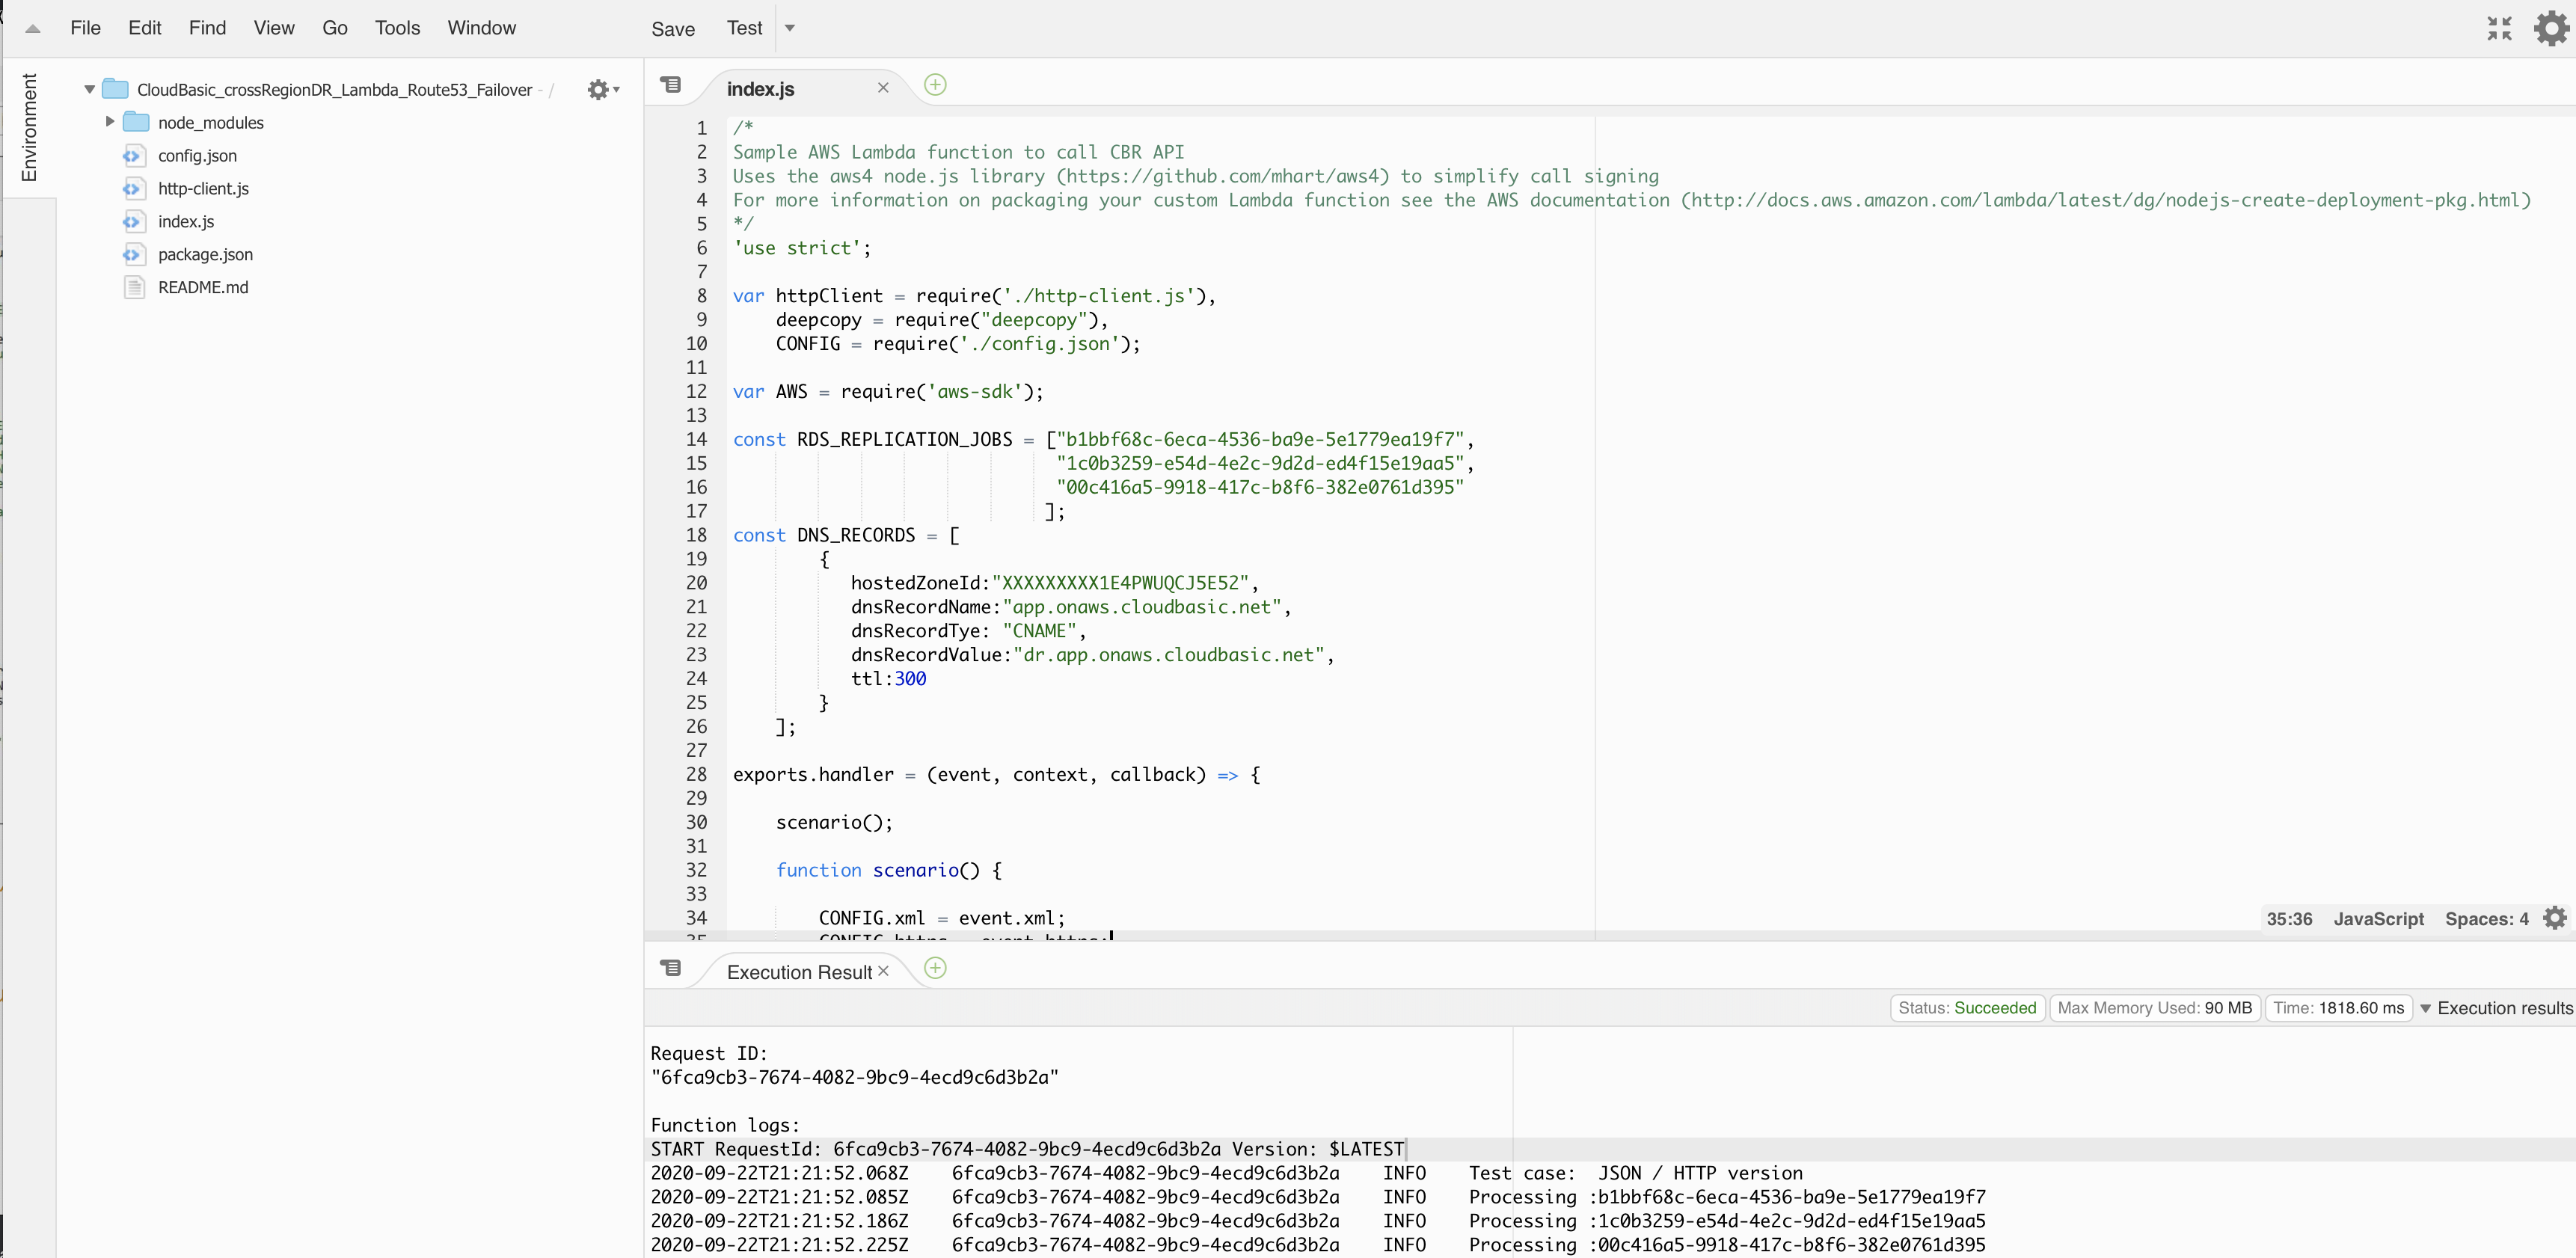Click line number 14 in gutter

coord(696,439)
